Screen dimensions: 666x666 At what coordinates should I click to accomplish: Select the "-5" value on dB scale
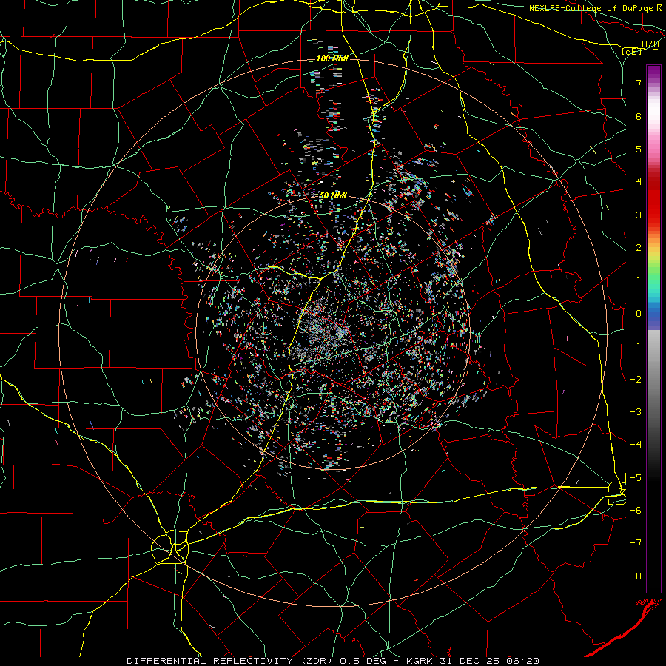pos(636,478)
